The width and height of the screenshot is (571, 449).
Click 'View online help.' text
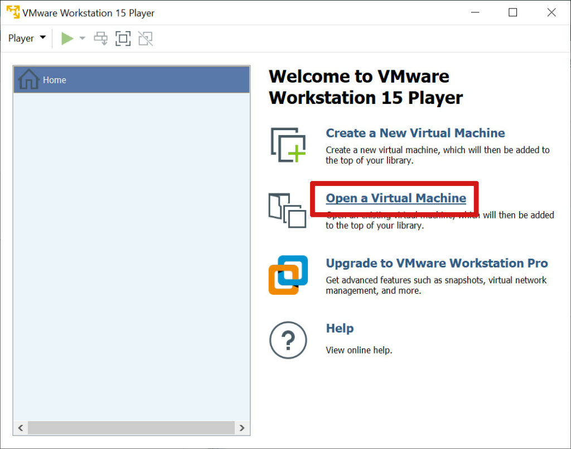tap(359, 350)
